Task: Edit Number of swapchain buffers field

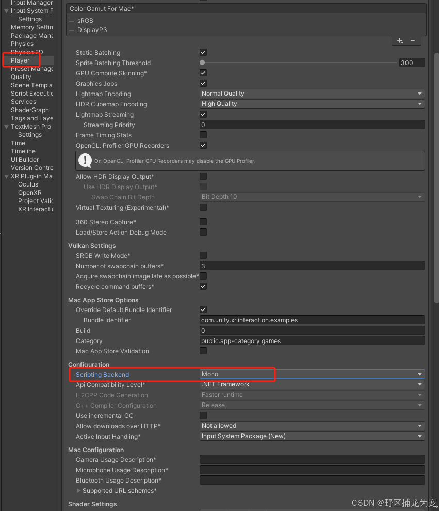Action: point(312,266)
